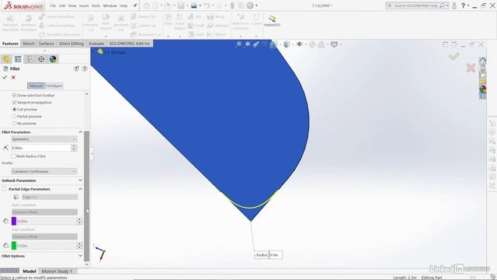Pin the menu bar with pushpin icon
The image size is (497, 280).
(x=134, y=5)
